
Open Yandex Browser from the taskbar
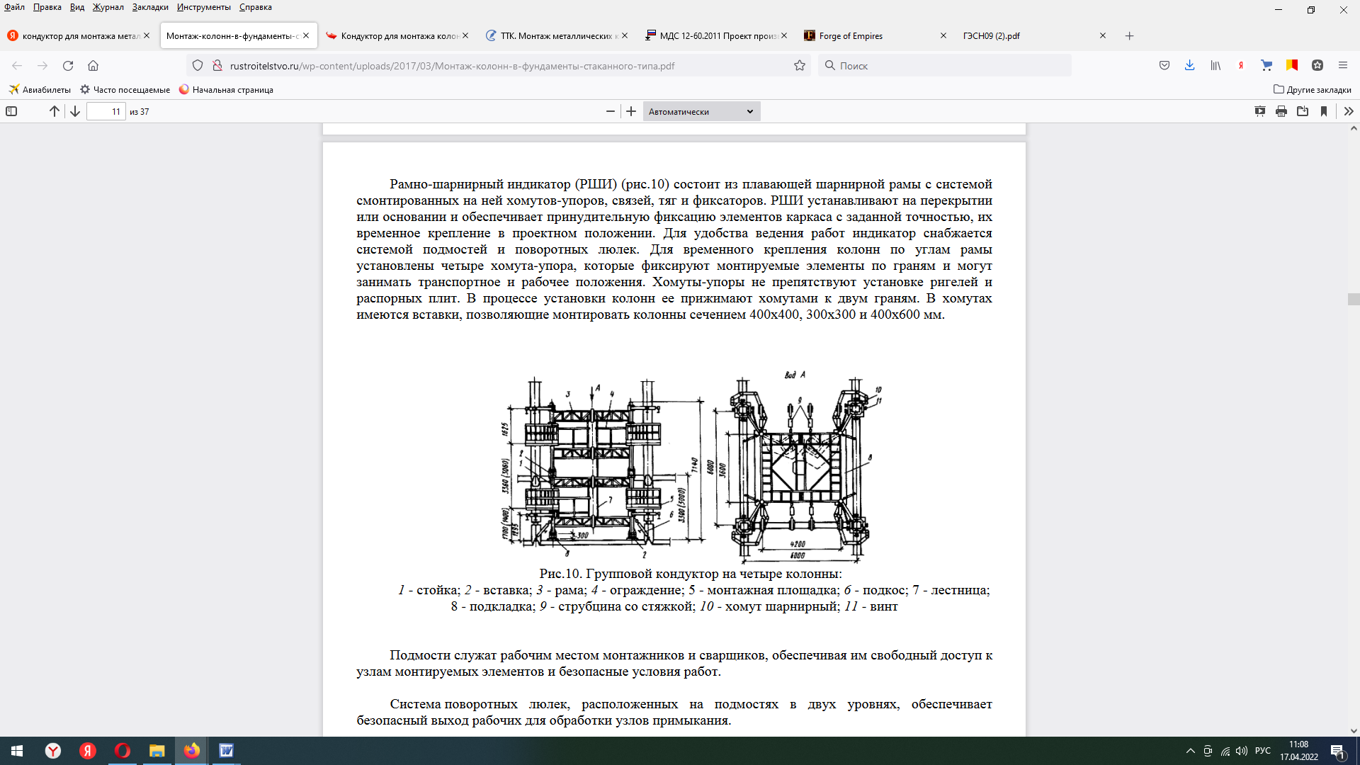pyautogui.click(x=53, y=751)
